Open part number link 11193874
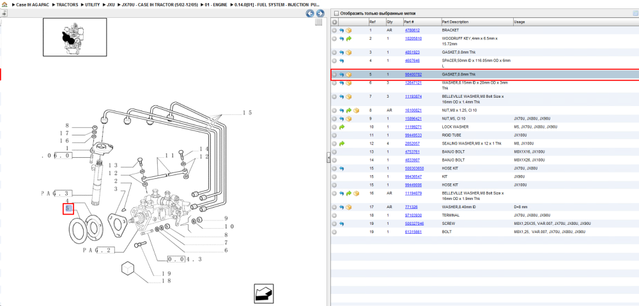This screenshot has height=306, width=639. pos(413,96)
